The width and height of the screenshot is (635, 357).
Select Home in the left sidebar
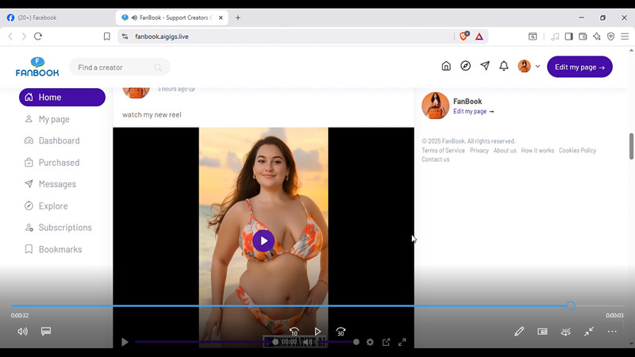[x=62, y=97]
